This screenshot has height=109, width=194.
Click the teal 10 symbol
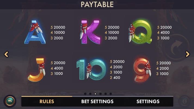pyautogui.click(x=91, y=70)
